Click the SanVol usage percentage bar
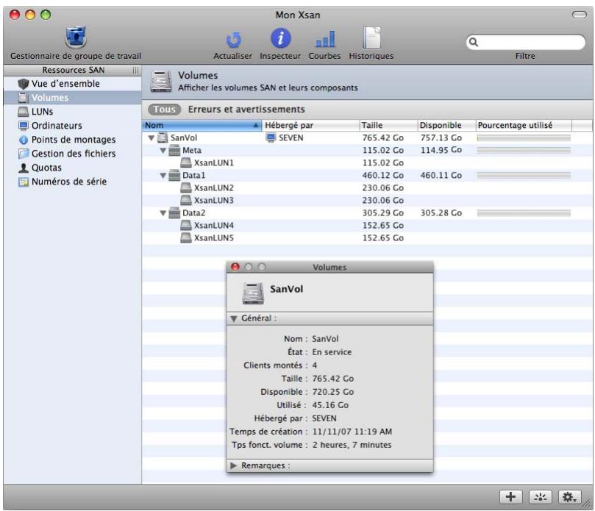Screen dimensions: 595x511 [x=524, y=138]
